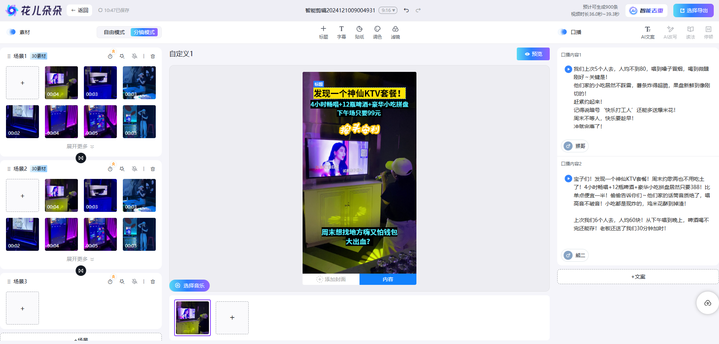Open the 停顿 pause insertion tool

708,32
